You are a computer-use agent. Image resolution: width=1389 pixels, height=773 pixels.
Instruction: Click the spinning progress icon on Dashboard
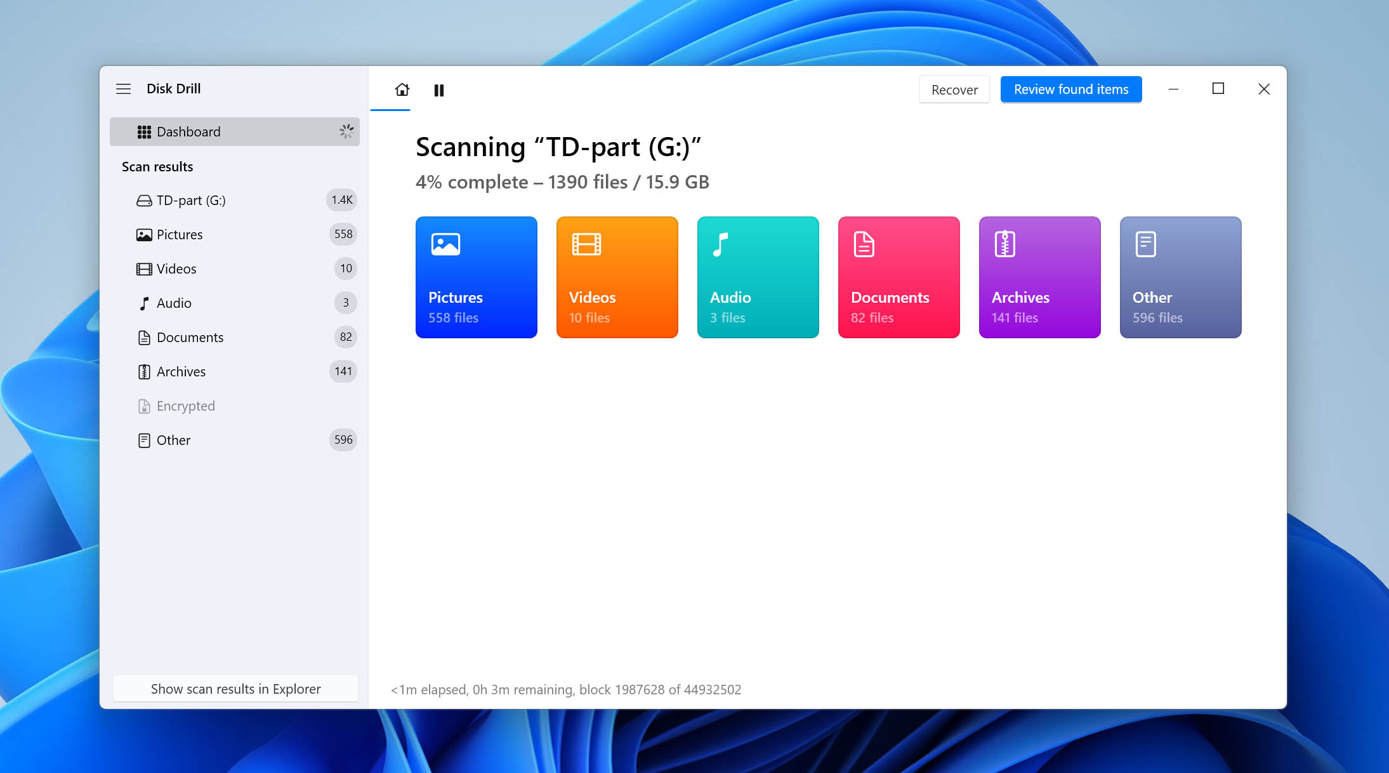click(x=346, y=131)
